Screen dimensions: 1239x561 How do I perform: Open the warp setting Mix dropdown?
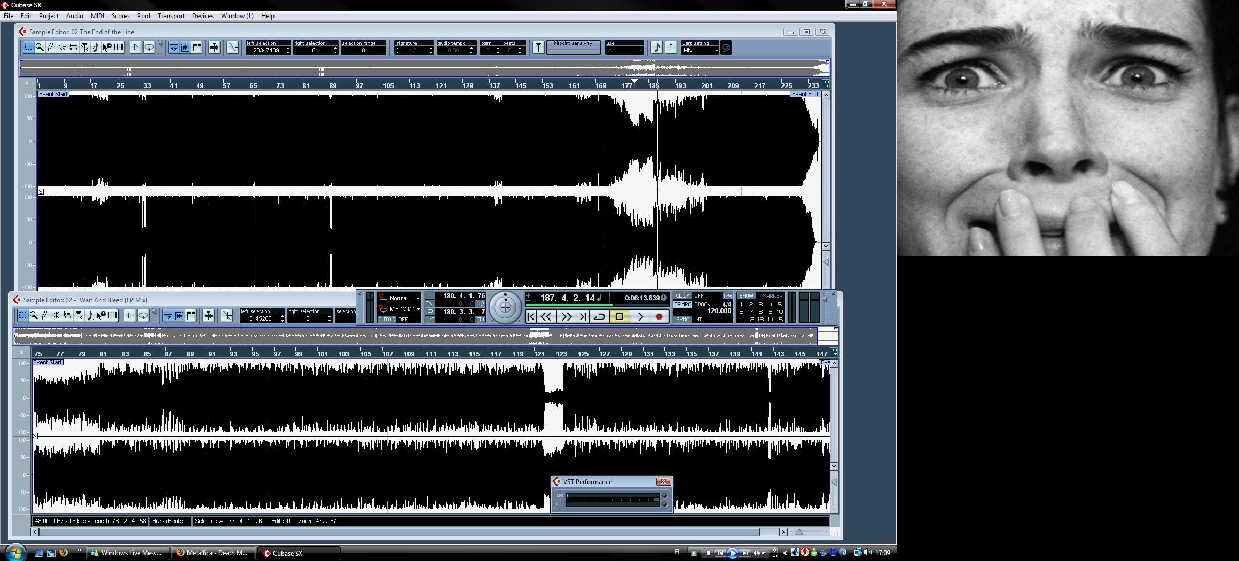pos(700,51)
